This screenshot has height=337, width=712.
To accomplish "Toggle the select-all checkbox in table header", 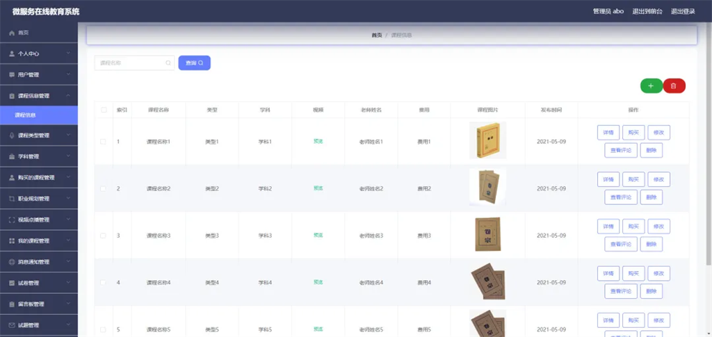I will coord(104,110).
